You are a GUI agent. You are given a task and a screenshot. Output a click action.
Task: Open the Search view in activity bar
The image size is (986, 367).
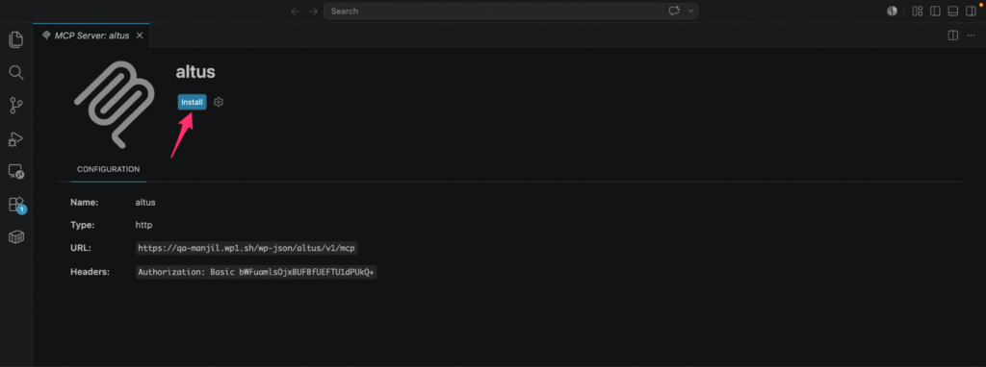pos(16,73)
